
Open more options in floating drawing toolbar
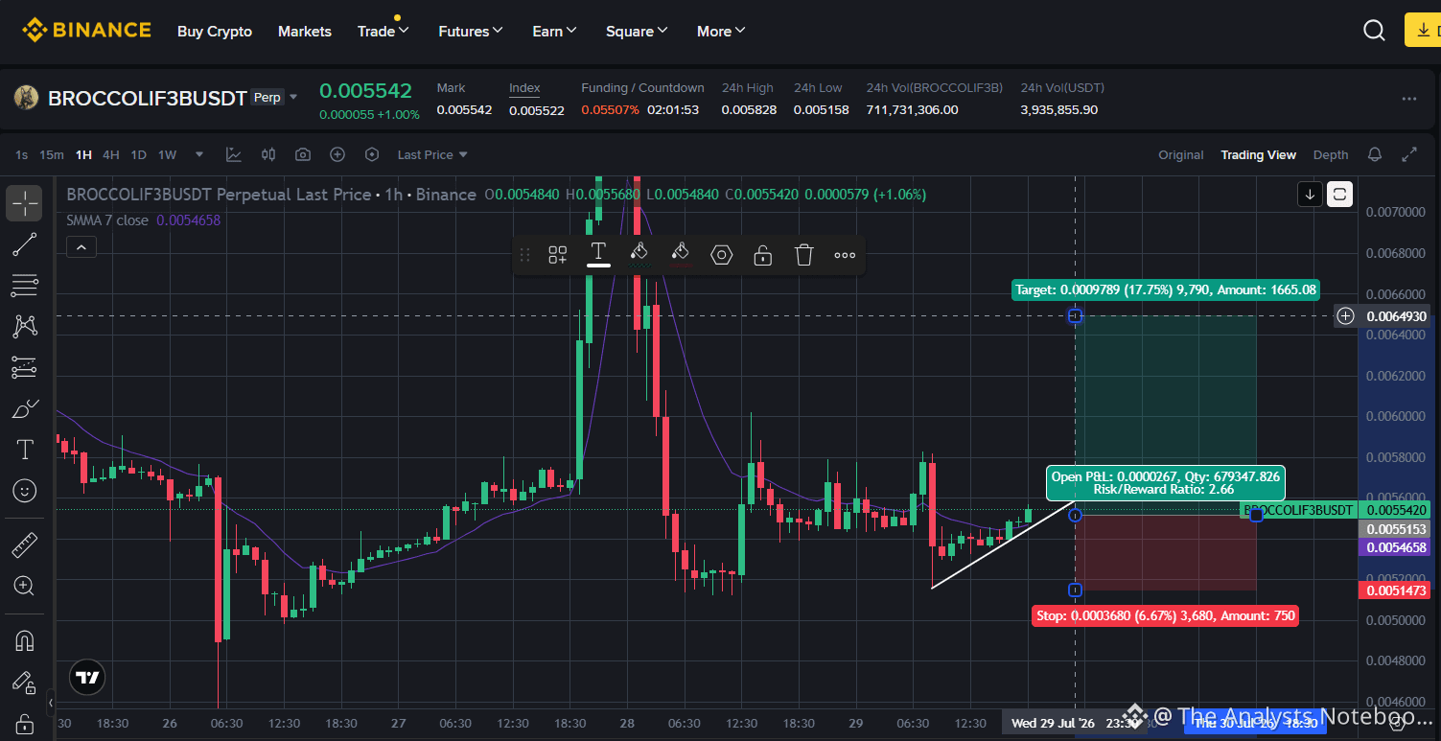[x=845, y=255]
